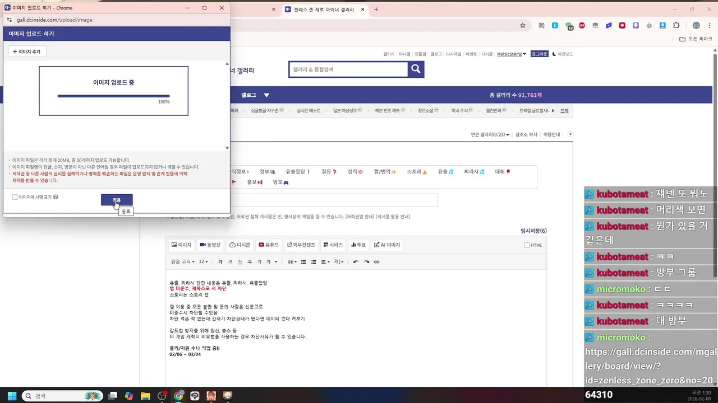Click the 적용 apply button in the upload popup
718x403 pixels.
click(117, 200)
